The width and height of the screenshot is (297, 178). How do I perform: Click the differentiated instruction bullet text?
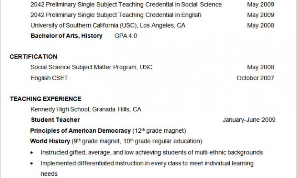[x=147, y=164]
